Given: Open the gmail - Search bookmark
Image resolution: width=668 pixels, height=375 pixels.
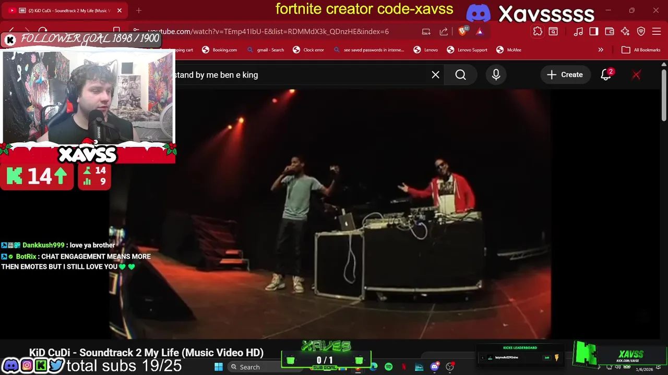Looking at the screenshot, I should point(266,50).
